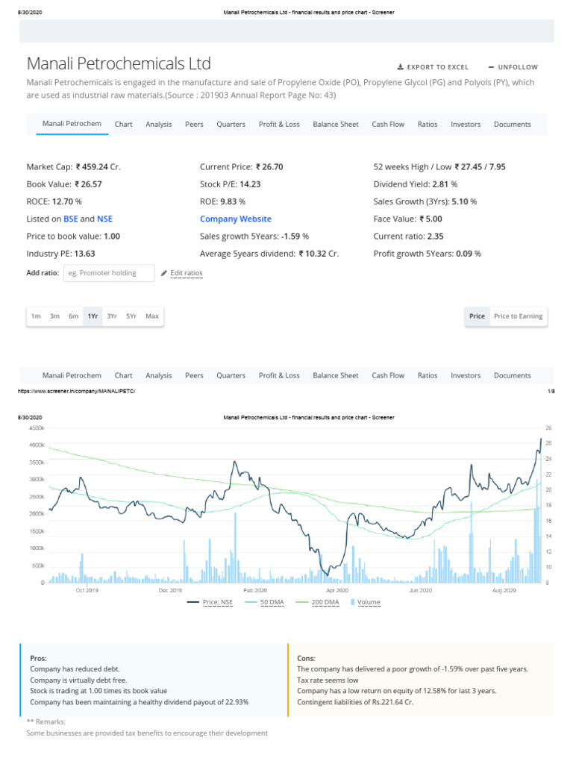Show the Max time range
The width and height of the screenshot is (573, 764).
pyautogui.click(x=152, y=316)
